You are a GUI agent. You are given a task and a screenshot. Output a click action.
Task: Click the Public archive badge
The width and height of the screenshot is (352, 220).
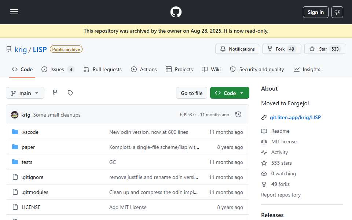(x=66, y=49)
